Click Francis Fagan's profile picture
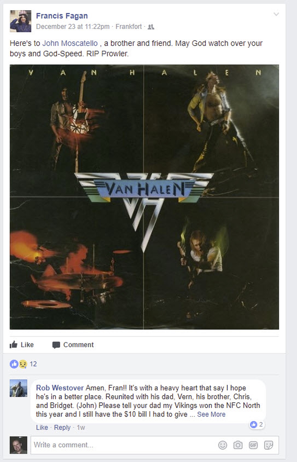297x462 pixels. 21,21
